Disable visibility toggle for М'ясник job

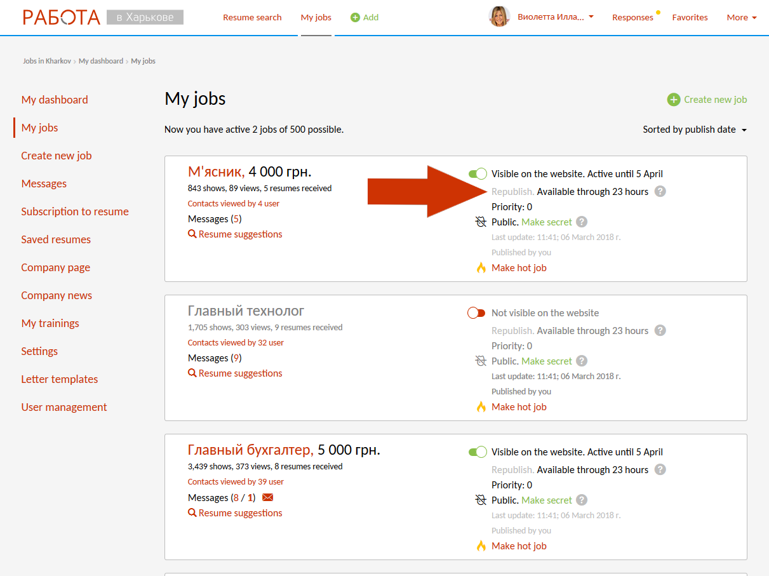(x=477, y=173)
